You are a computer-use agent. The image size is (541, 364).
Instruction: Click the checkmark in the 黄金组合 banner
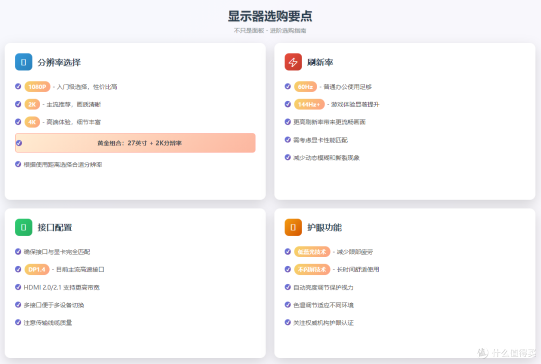[x=19, y=143]
